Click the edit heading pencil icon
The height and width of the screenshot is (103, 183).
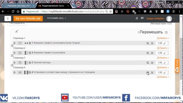[17, 31]
